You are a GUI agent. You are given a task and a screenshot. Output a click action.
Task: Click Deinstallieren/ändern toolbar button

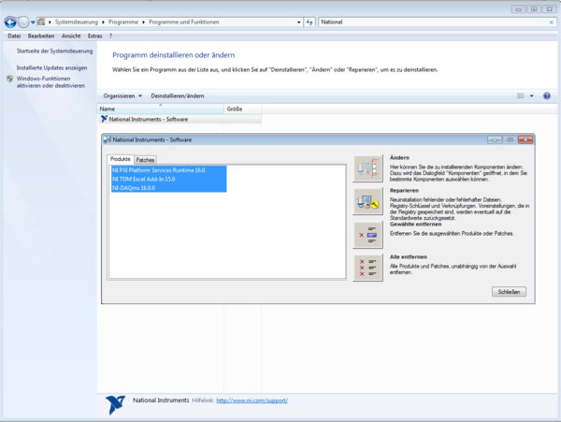178,96
